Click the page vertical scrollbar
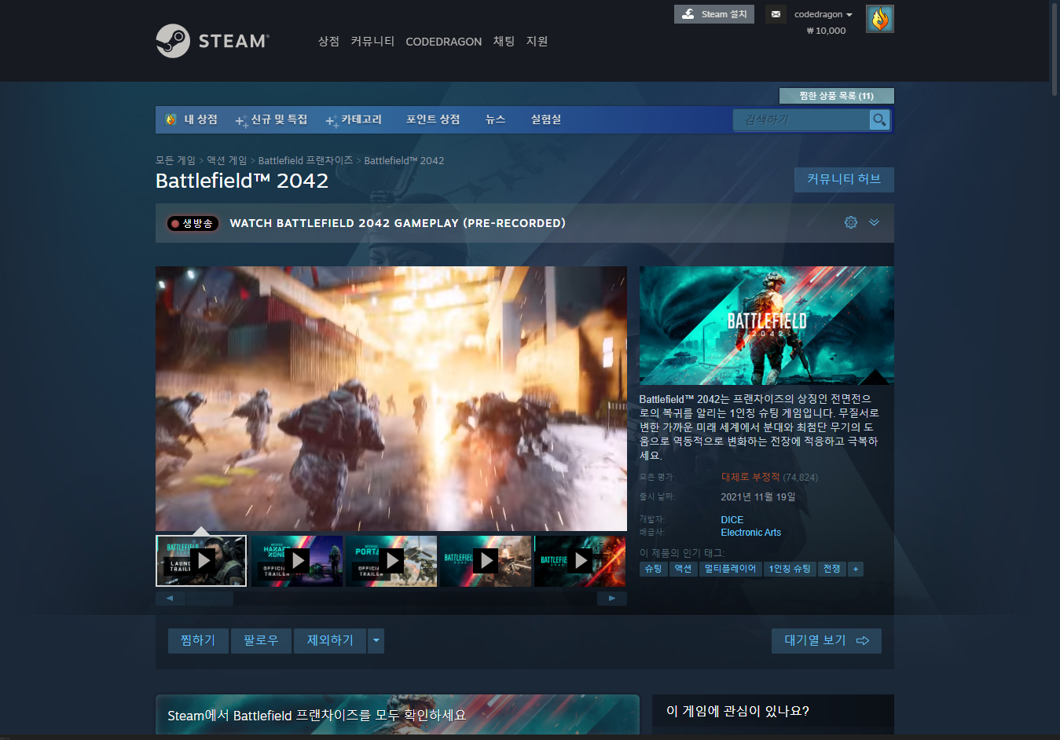The image size is (1060, 740). coord(1054,48)
